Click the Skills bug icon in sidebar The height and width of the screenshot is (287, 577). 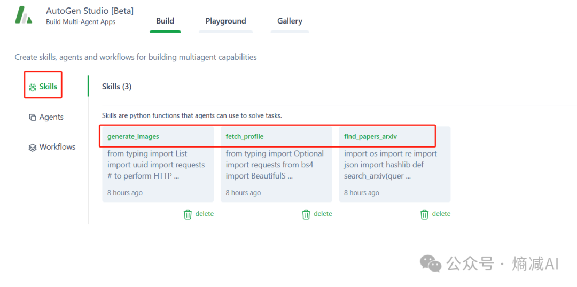33,87
